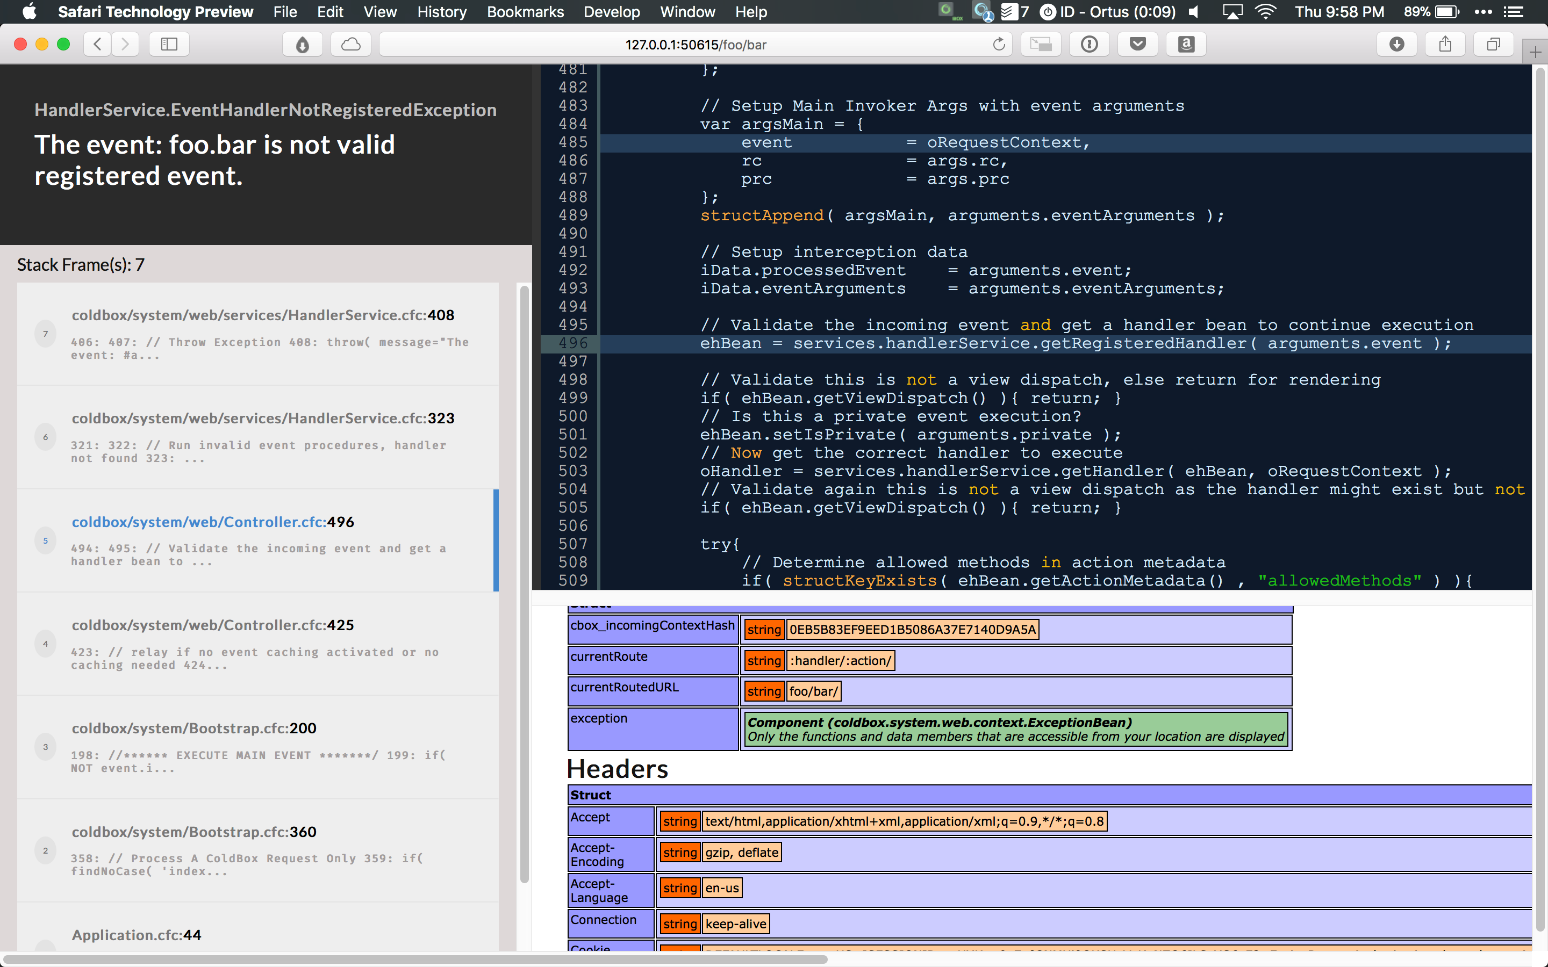Expand the ExceptionBean component dump
Image resolution: width=1548 pixels, height=967 pixels.
click(939, 722)
